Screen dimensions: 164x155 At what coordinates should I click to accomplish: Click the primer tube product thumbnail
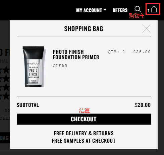pos(34,66)
